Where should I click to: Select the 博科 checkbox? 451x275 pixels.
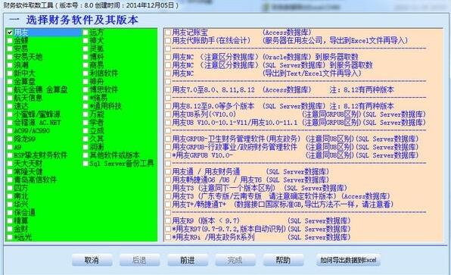click(x=86, y=57)
